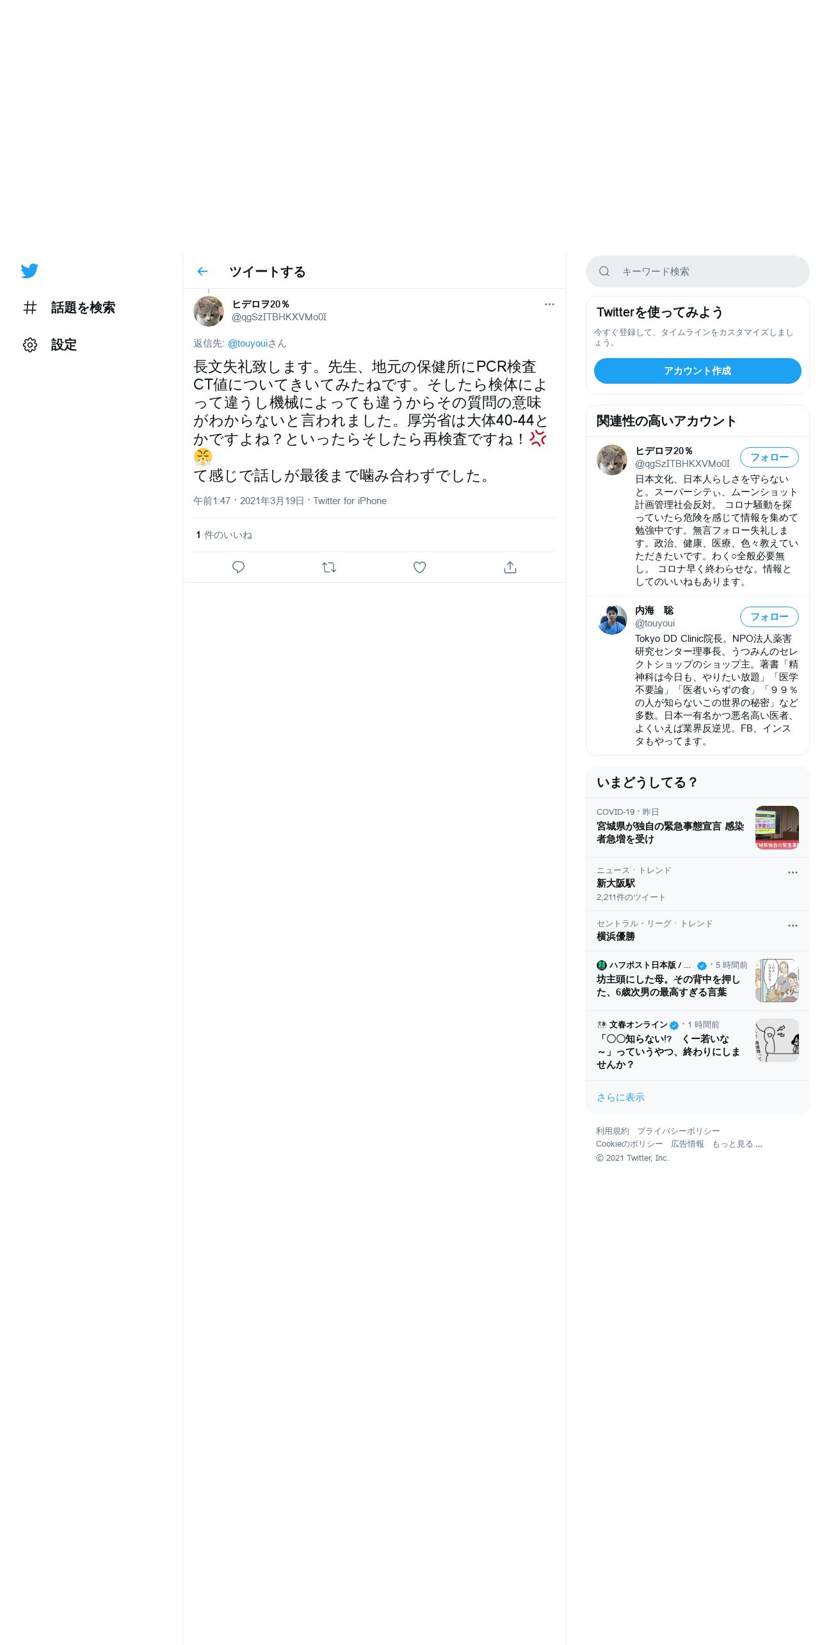
Task: Click the アカウント作成 button
Action: 697,371
